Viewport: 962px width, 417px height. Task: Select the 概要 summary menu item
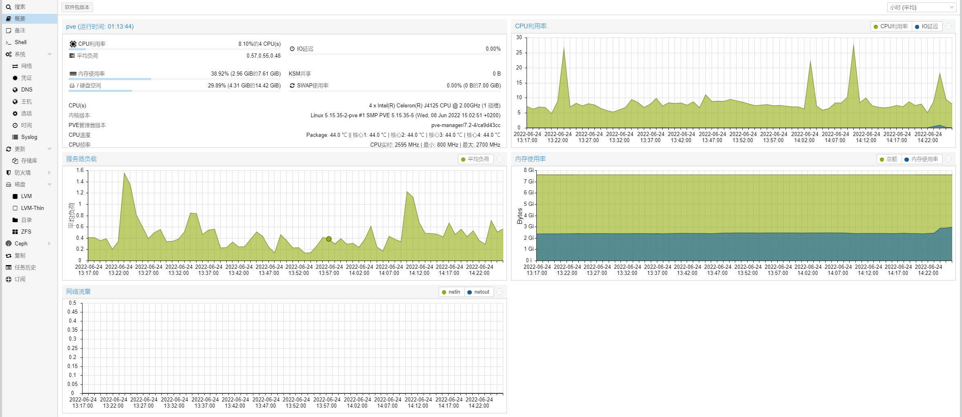29,19
